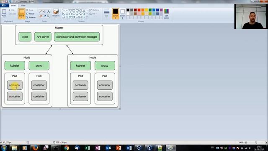Open the Size line thickness dropdown
Screen dimensions: 268x151
coord(106,13)
